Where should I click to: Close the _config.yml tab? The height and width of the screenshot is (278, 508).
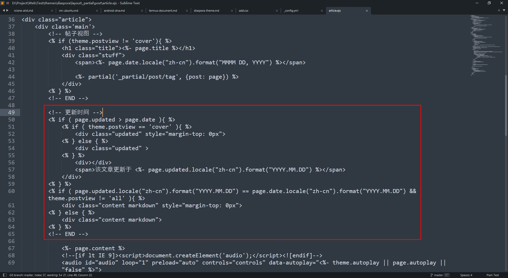point(322,11)
